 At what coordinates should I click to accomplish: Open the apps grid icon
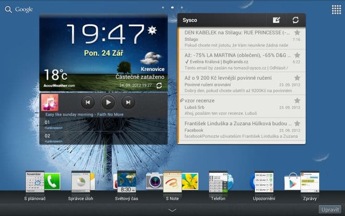336,9
